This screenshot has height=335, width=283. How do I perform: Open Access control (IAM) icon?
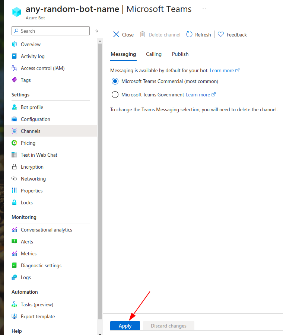(x=14, y=68)
